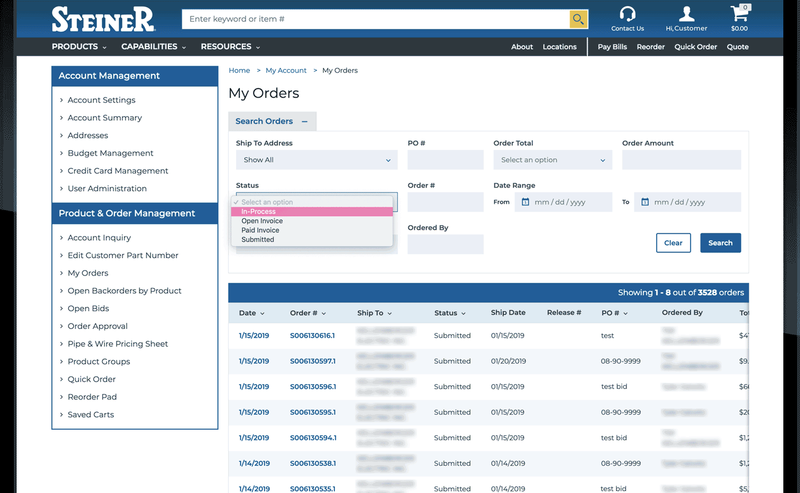Open Account Settings in sidebar

click(102, 100)
